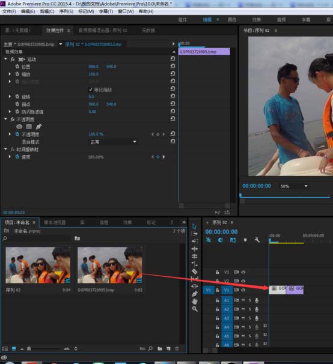Switch to Color workspace
Image resolution: width=333 pixels, height=364 pixels.
click(231, 20)
